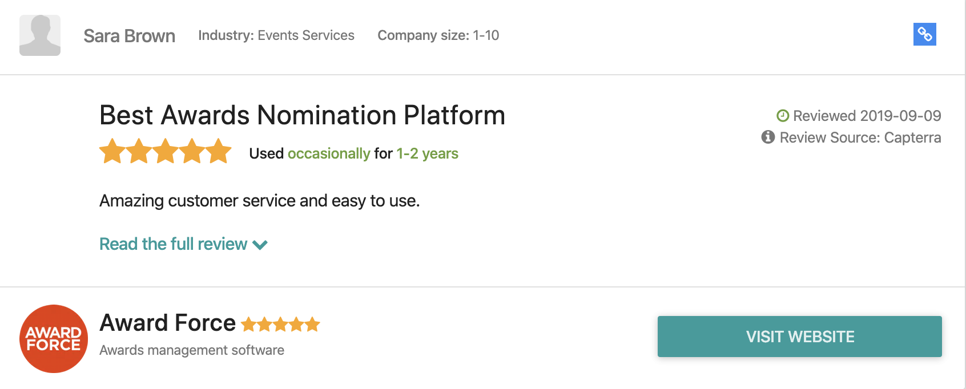The width and height of the screenshot is (966, 389).
Task: Click the 'Industry: Events Services' label
Action: [276, 35]
